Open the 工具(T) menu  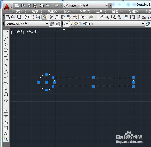coord(101,11)
